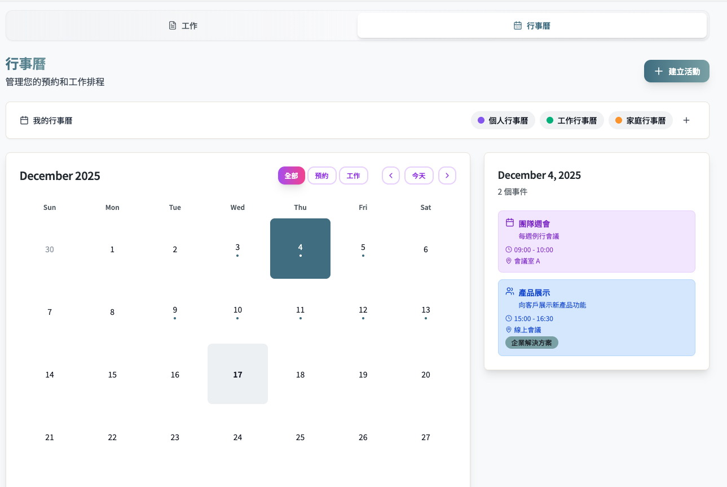Select the 行事曆 tab

(x=532, y=25)
